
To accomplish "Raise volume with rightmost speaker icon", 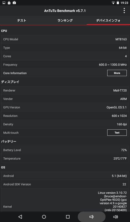I will pos(115,217).
